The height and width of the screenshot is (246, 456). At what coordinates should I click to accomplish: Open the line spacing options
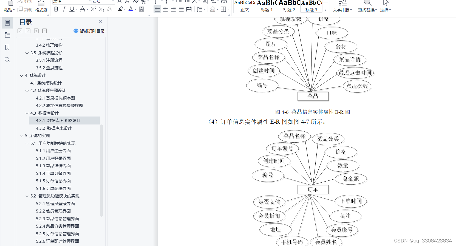(199, 9)
